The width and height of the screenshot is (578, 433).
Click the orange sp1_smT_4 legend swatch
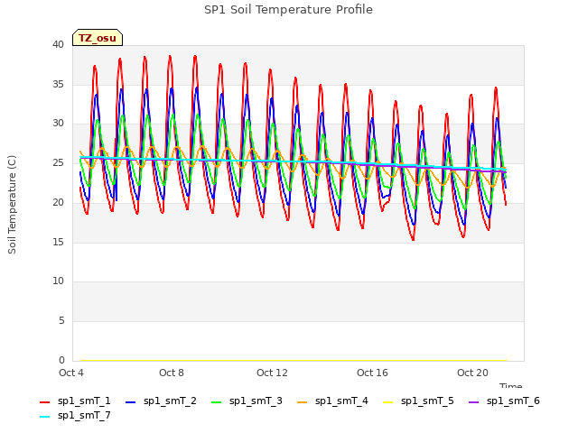point(302,402)
